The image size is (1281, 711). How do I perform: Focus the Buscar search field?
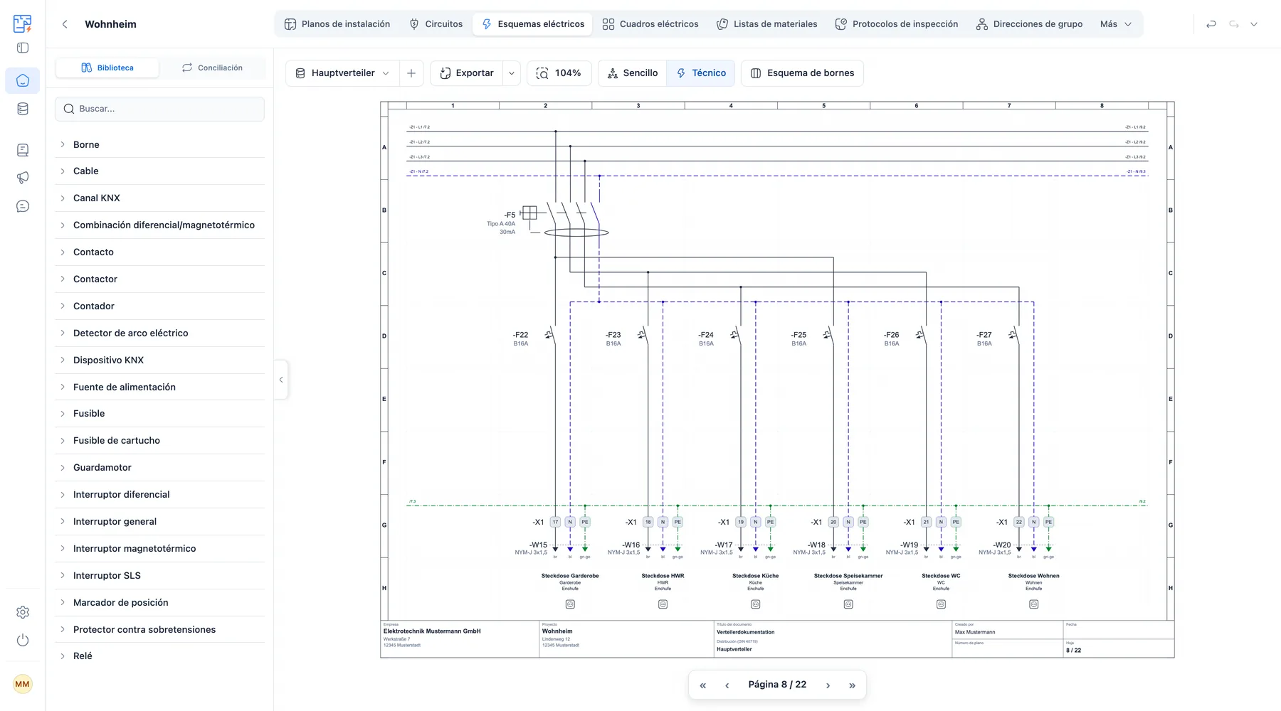[x=159, y=109]
